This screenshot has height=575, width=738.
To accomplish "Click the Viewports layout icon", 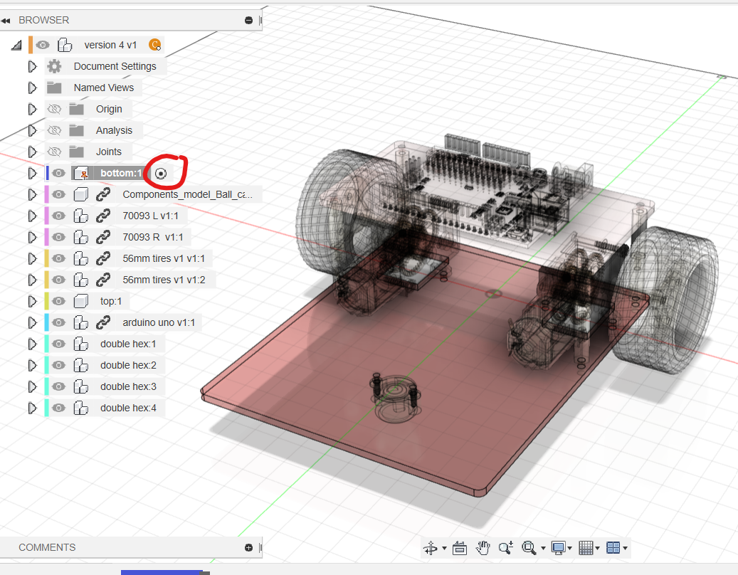I will pos(613,548).
